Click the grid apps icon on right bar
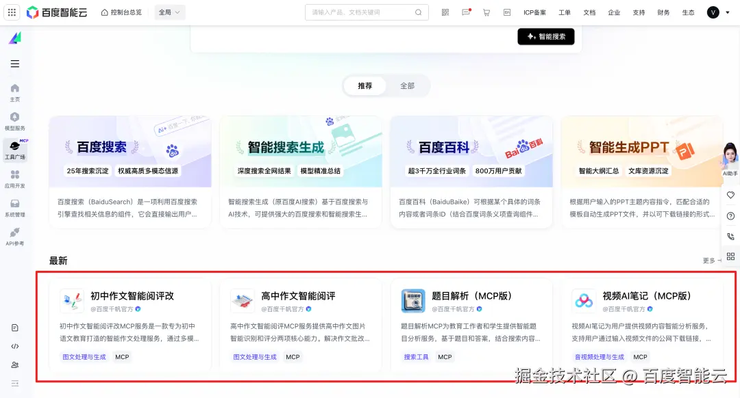 point(730,256)
